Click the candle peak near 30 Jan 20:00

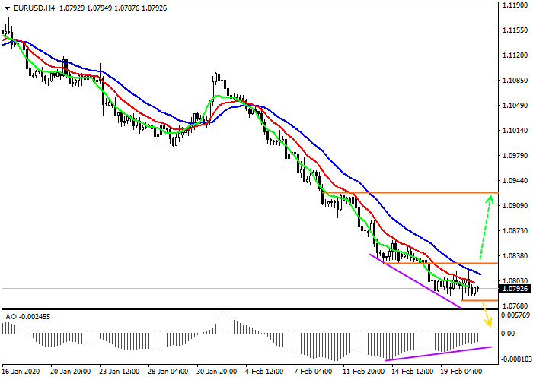pos(217,74)
